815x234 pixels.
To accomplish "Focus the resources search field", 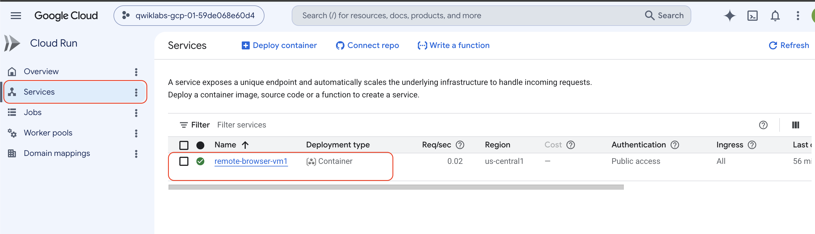I will (468, 16).
